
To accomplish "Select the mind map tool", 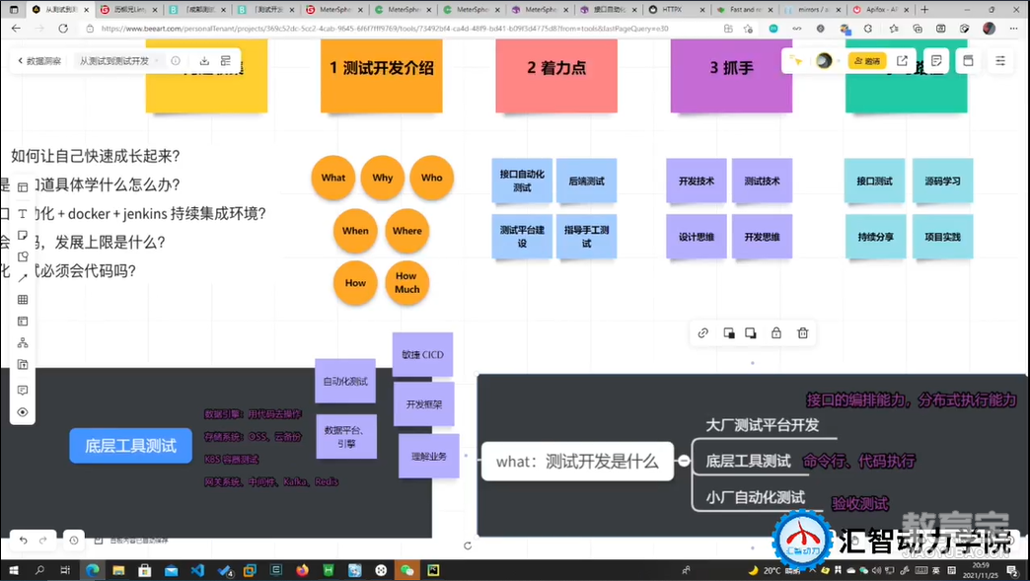I will pos(23,342).
